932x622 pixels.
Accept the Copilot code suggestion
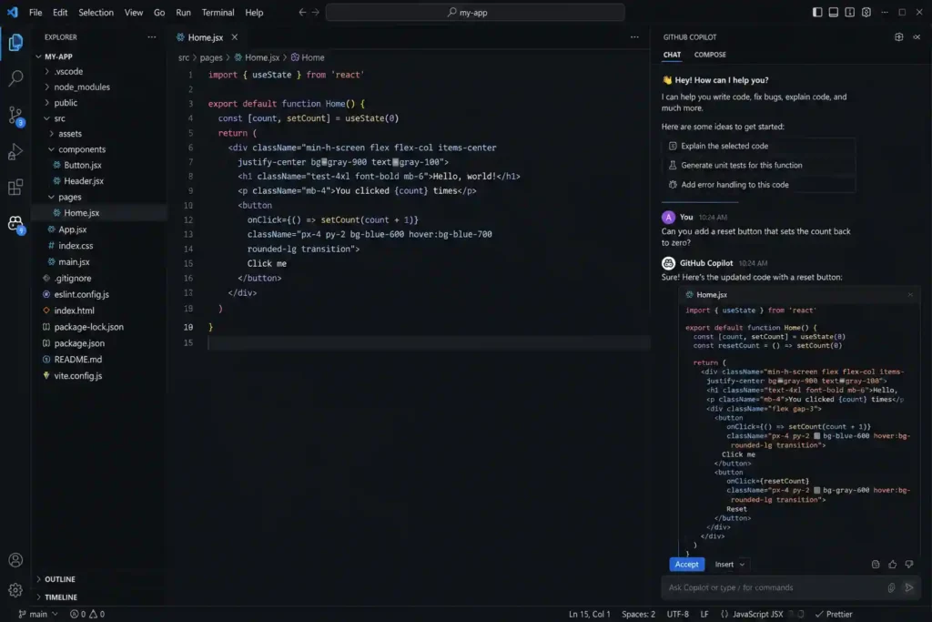coord(686,565)
